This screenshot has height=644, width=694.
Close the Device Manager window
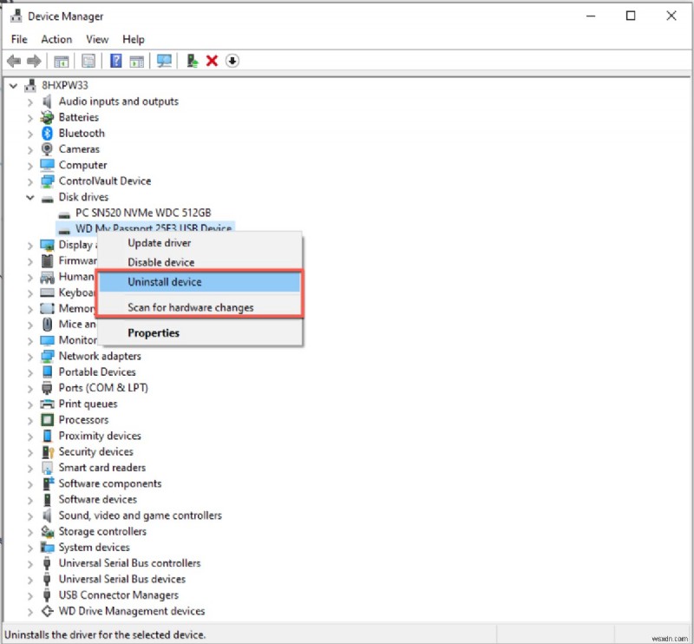671,16
